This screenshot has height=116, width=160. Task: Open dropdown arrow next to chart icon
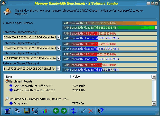(x=49, y=111)
